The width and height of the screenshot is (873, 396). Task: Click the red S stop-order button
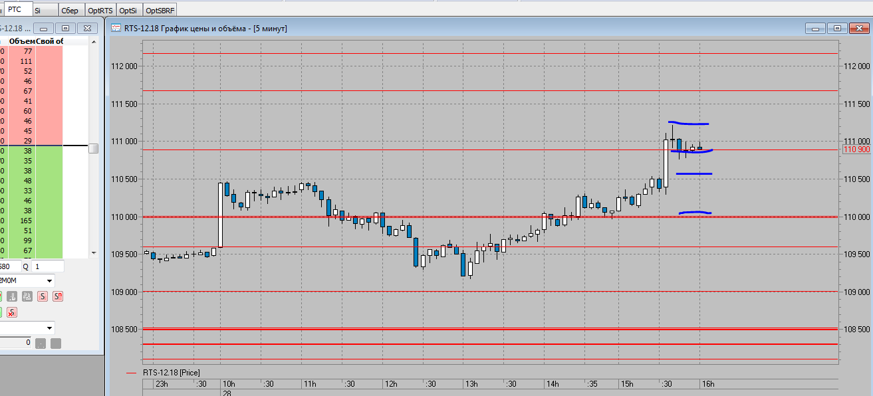43,296
